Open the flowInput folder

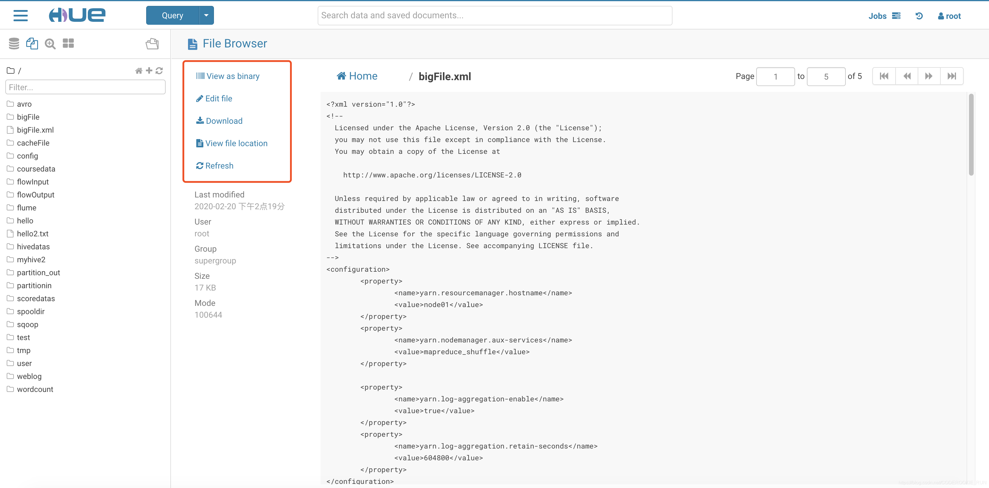point(33,182)
